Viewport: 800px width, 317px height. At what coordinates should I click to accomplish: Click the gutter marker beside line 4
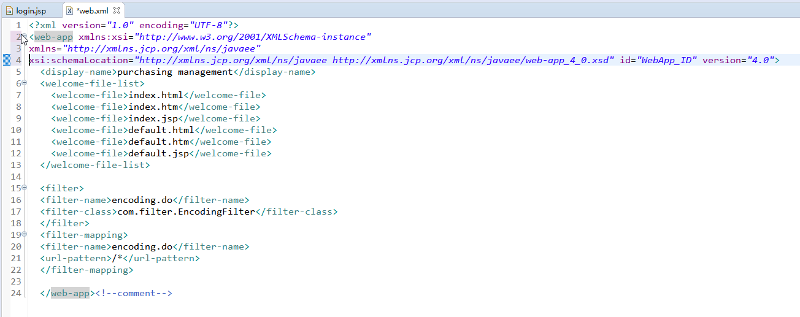coord(7,60)
